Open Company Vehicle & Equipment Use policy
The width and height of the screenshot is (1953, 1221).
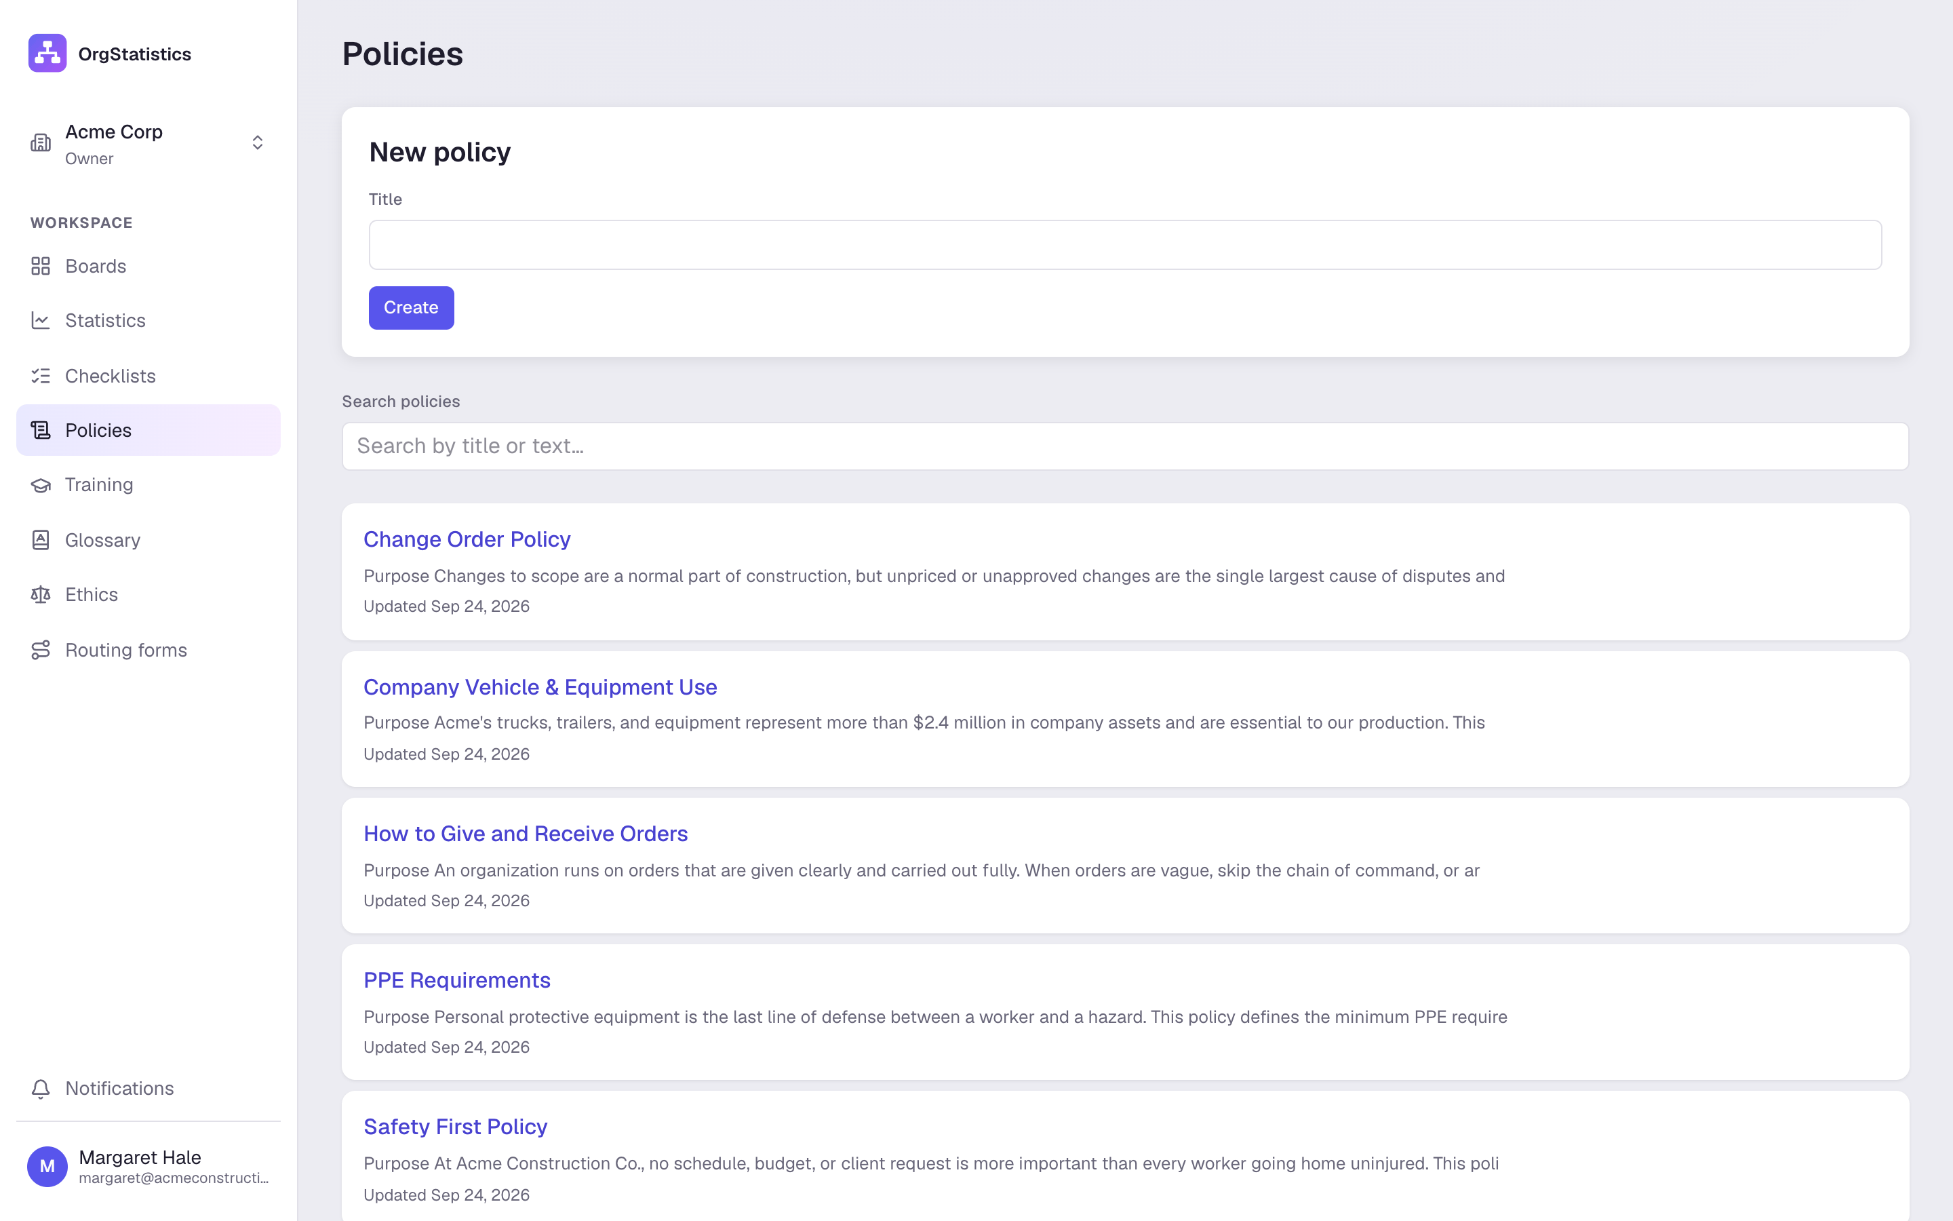[540, 687]
